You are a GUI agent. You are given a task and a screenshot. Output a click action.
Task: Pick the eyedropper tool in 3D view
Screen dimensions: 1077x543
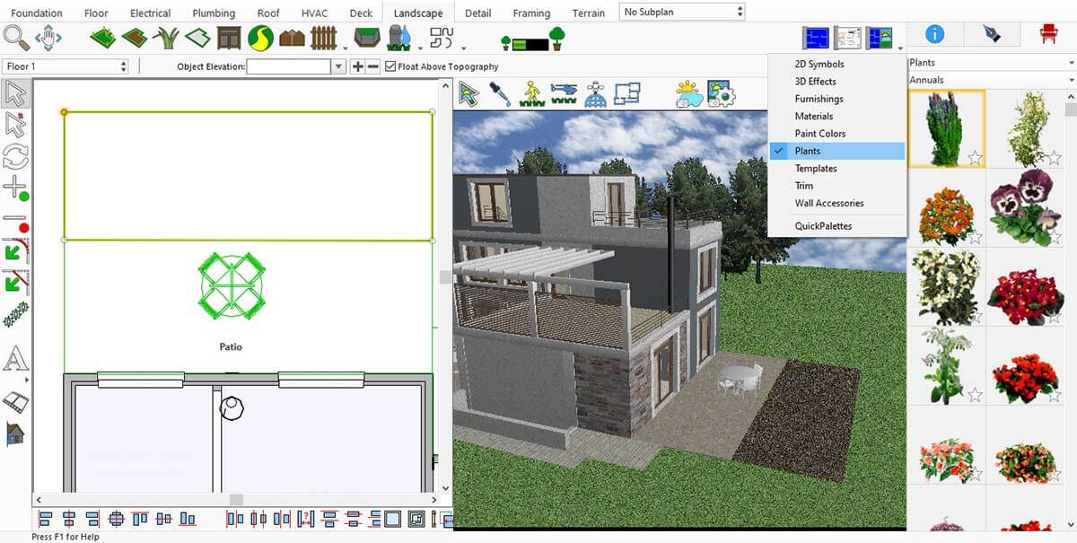pos(499,93)
